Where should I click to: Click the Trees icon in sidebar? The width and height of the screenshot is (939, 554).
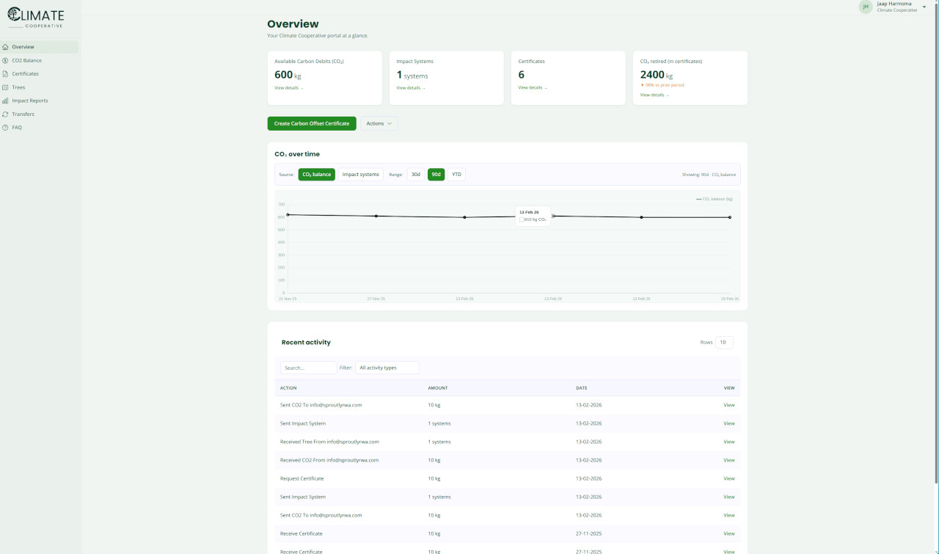tap(6, 87)
